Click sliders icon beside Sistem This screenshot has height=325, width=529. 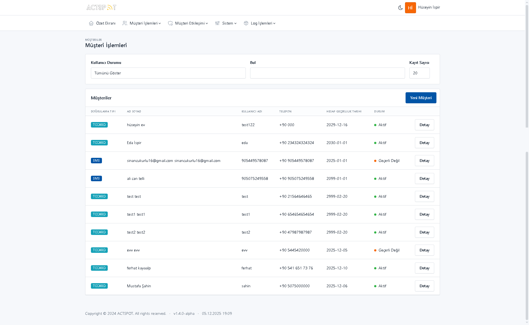(217, 23)
